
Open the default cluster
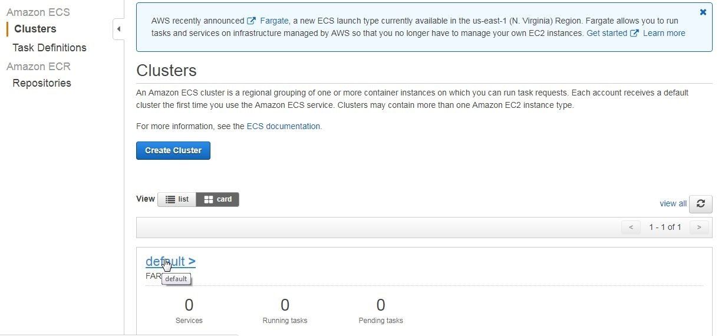170,261
